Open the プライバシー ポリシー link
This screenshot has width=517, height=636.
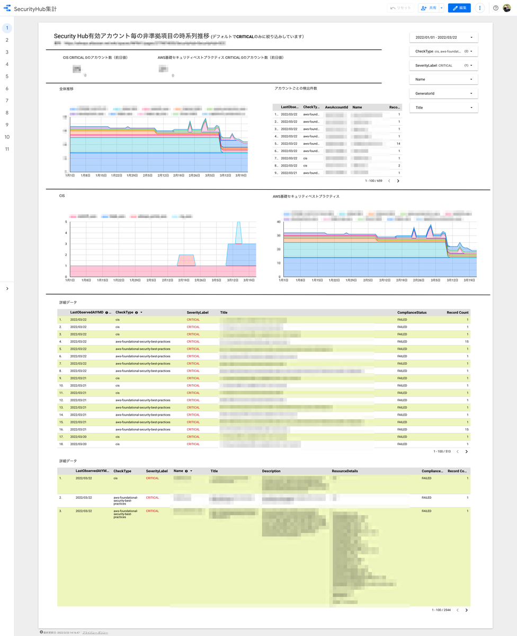coord(95,632)
